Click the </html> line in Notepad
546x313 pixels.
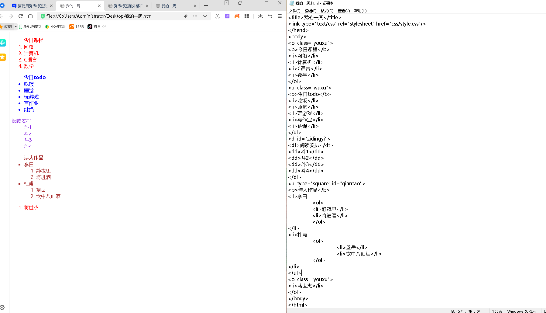[298, 305]
